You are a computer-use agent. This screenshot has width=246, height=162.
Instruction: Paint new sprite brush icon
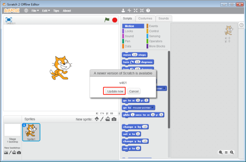point(102,119)
